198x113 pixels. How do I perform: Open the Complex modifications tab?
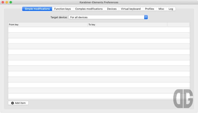(89, 9)
